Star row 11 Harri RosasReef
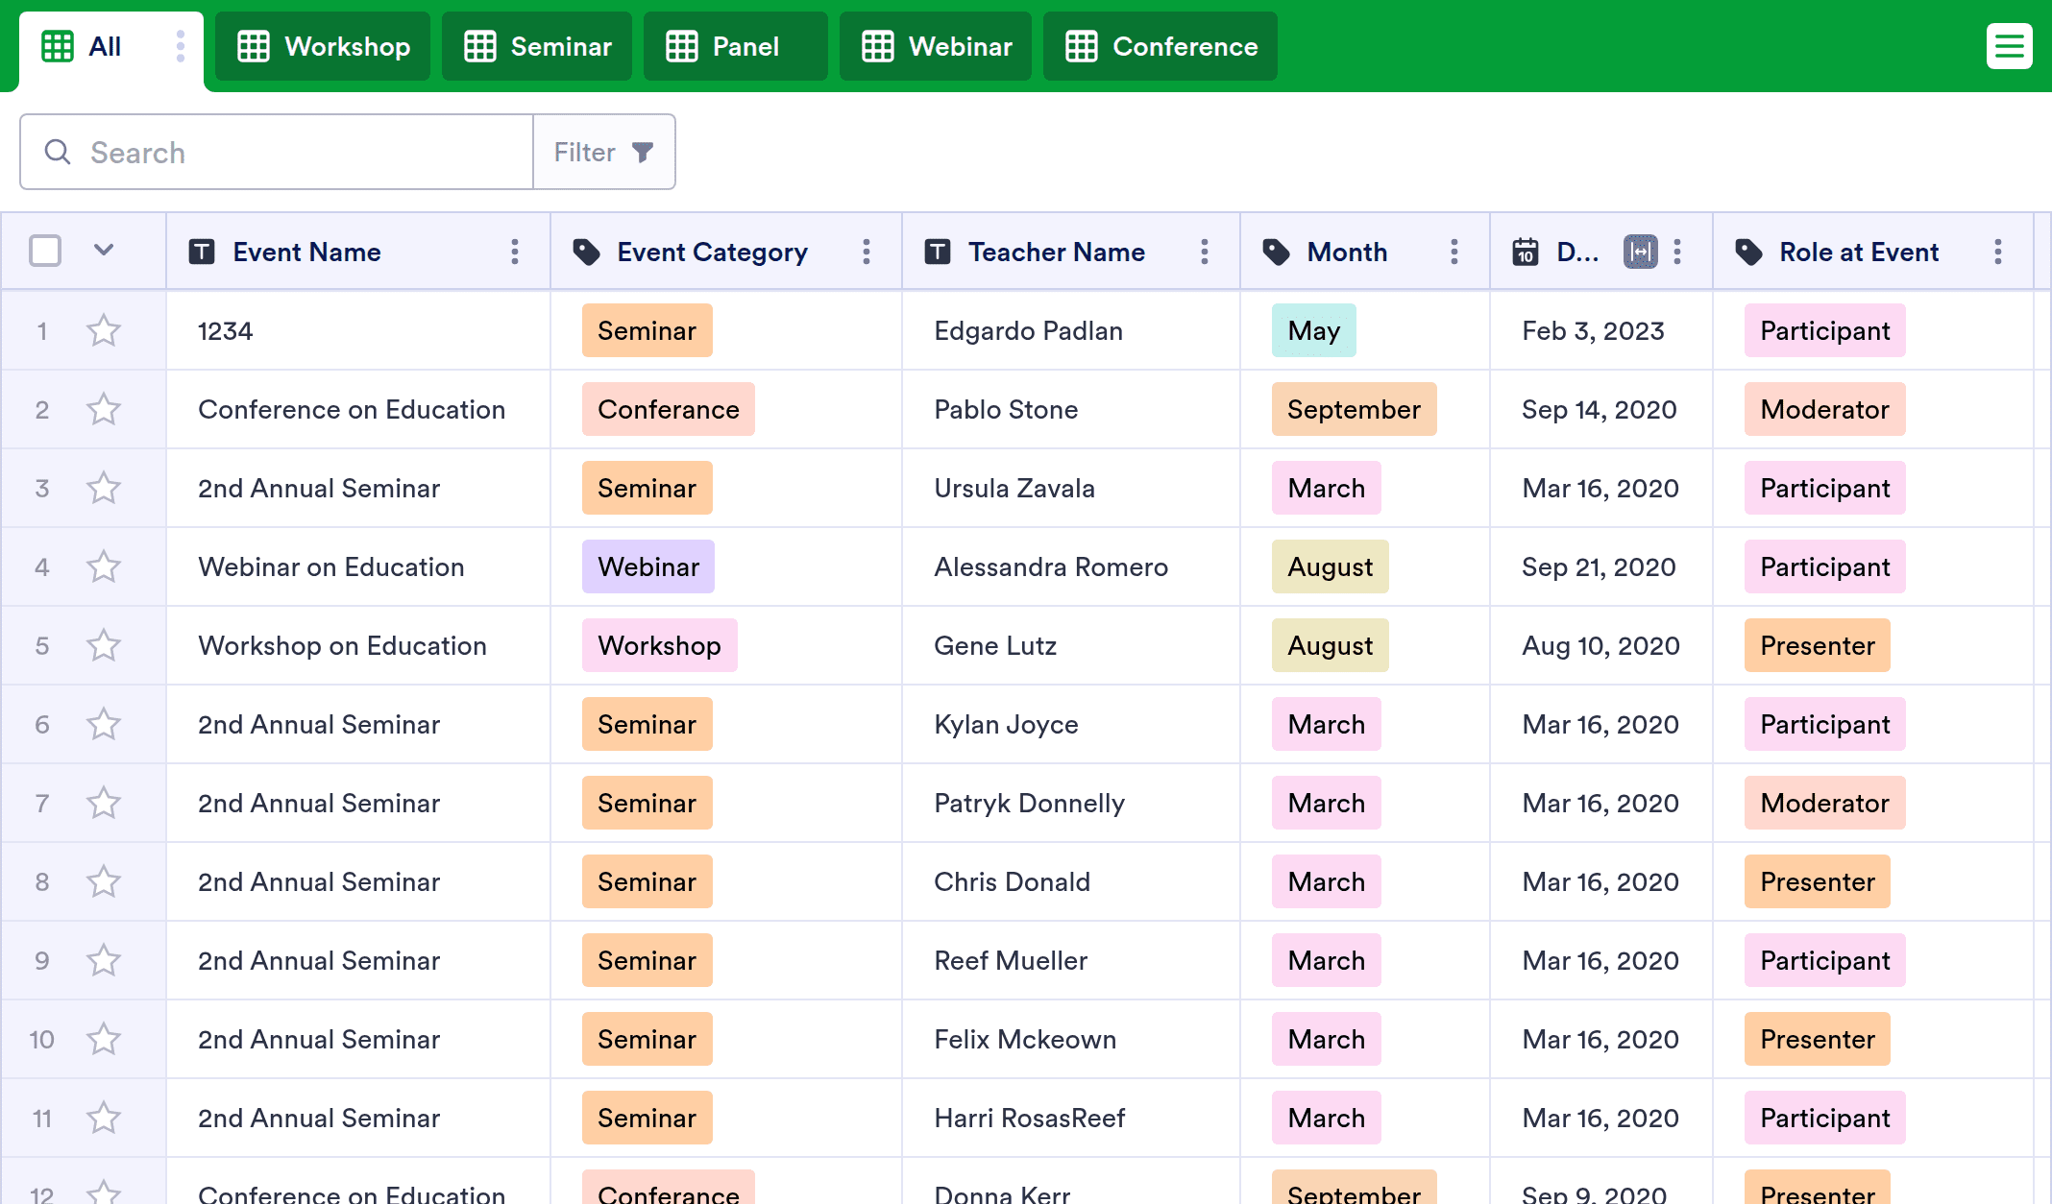Image resolution: width=2052 pixels, height=1204 pixels. pos(104,1118)
